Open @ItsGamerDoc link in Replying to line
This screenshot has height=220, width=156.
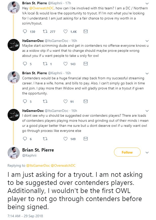pos(37,166)
